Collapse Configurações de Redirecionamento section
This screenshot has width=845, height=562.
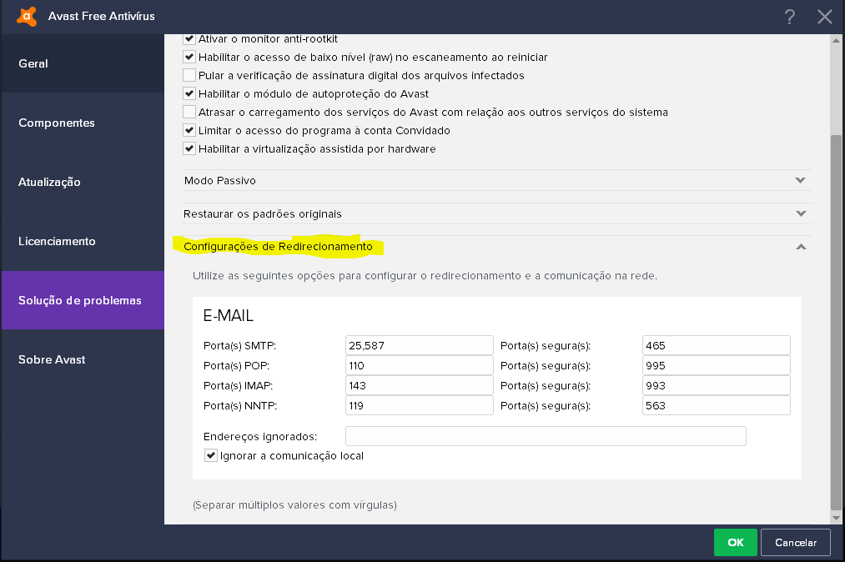point(800,247)
